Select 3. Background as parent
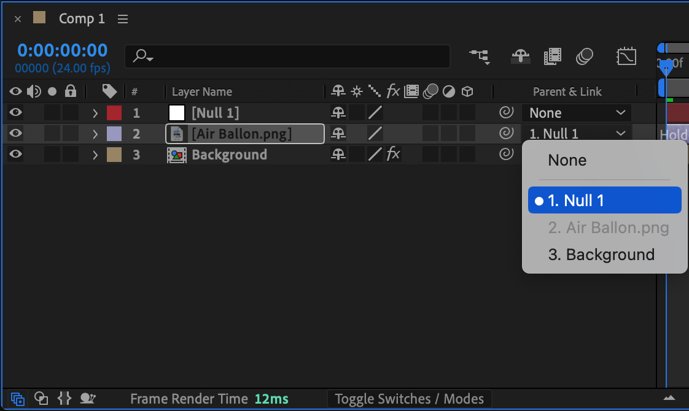Image resolution: width=689 pixels, height=411 pixels. (601, 255)
